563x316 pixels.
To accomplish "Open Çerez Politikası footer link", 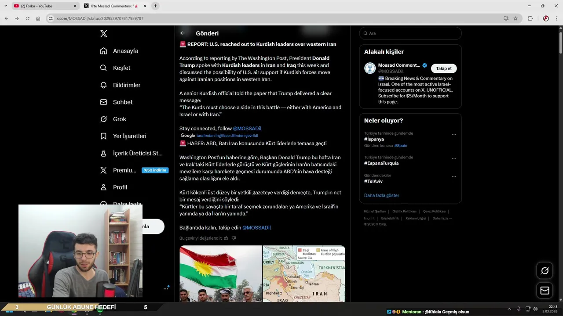I will point(434,212).
